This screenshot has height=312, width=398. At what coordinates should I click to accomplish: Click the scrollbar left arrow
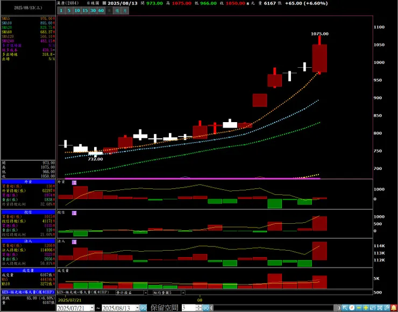pyautogui.click(x=211, y=308)
